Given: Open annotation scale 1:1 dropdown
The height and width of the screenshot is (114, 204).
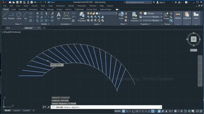Looking at the screenshot, I should tap(171, 111).
